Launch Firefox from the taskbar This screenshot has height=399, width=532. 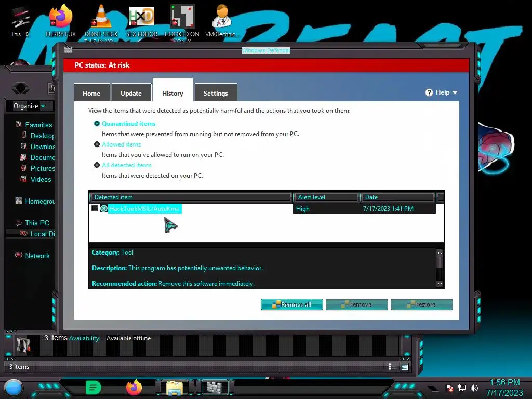pyautogui.click(x=134, y=388)
